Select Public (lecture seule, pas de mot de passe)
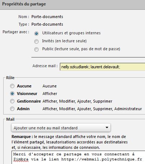This screenshot has width=145, height=164. click(x=36, y=49)
